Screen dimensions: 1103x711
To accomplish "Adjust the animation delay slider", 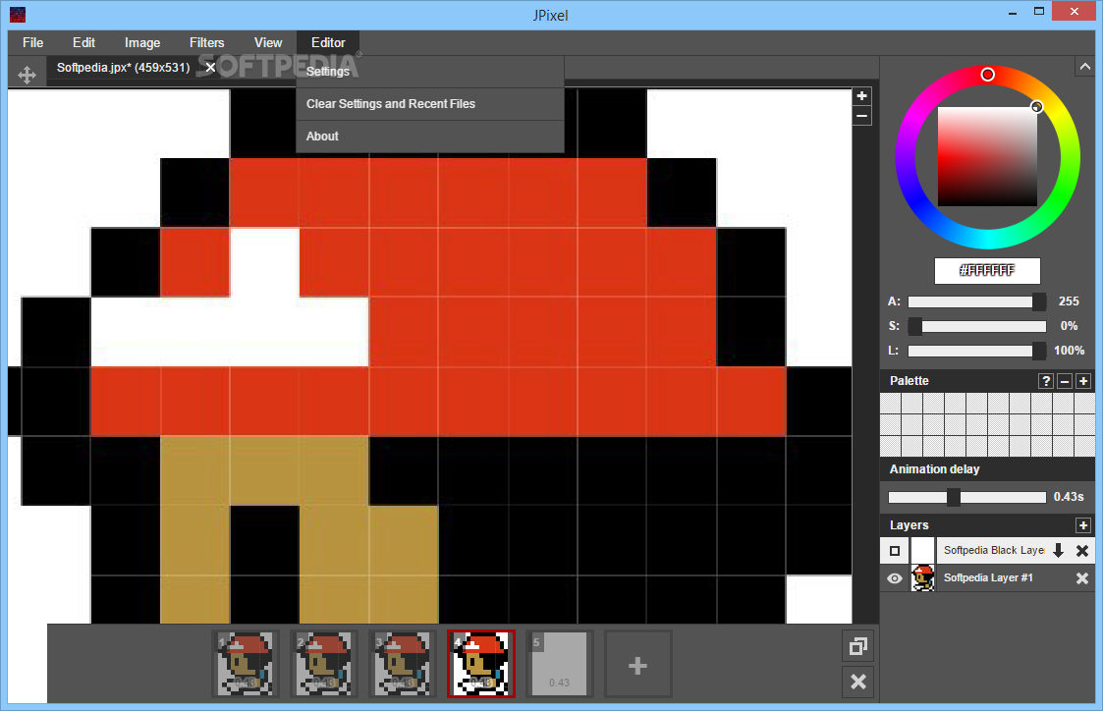I will (x=967, y=497).
